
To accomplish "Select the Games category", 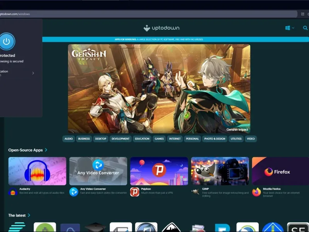I will click(159, 139).
